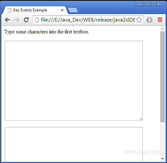Maximize the browser window
167x163 pixels.
tap(147, 4)
